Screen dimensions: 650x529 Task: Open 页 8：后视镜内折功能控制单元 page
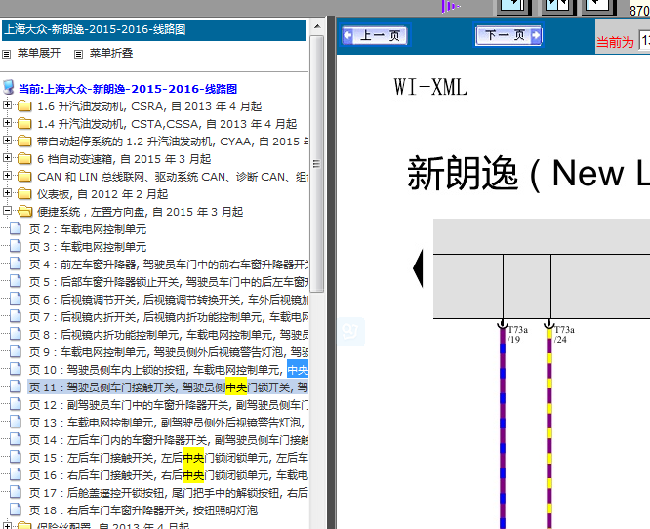tap(169, 335)
